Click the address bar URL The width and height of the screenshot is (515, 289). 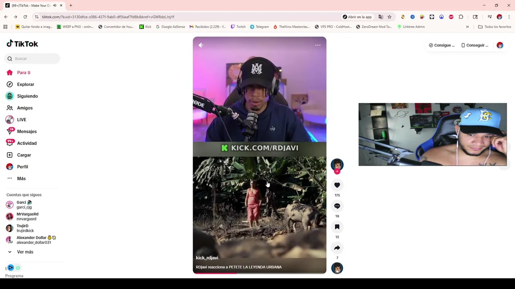[108, 17]
